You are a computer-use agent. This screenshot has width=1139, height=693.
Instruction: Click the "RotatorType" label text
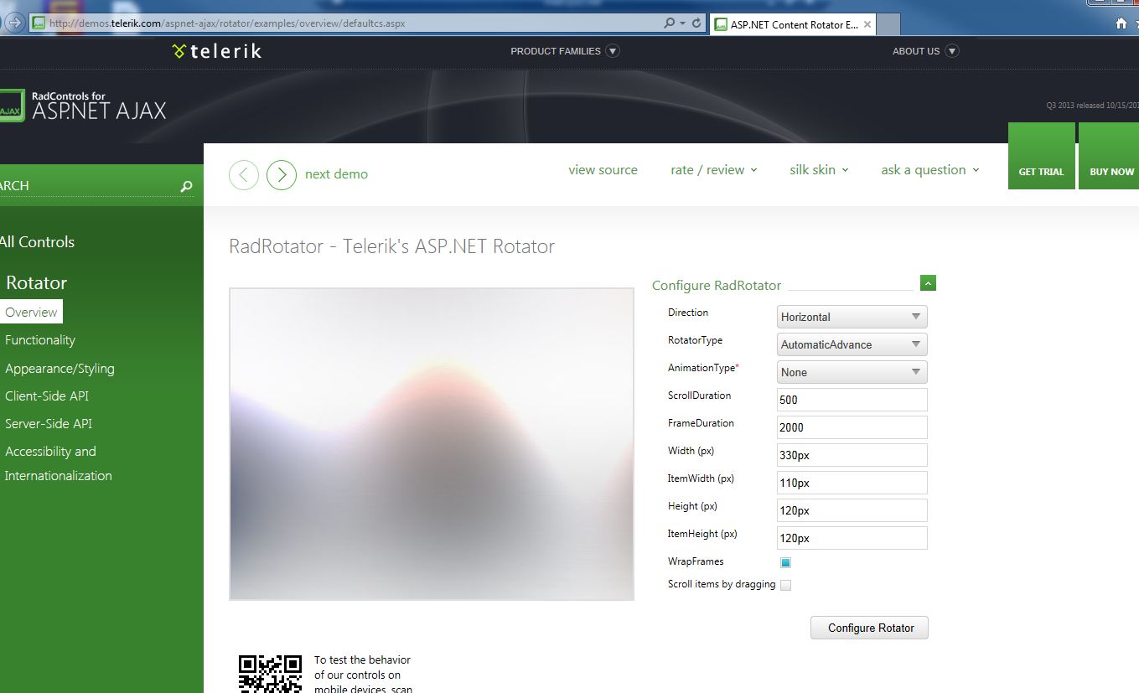[695, 340]
